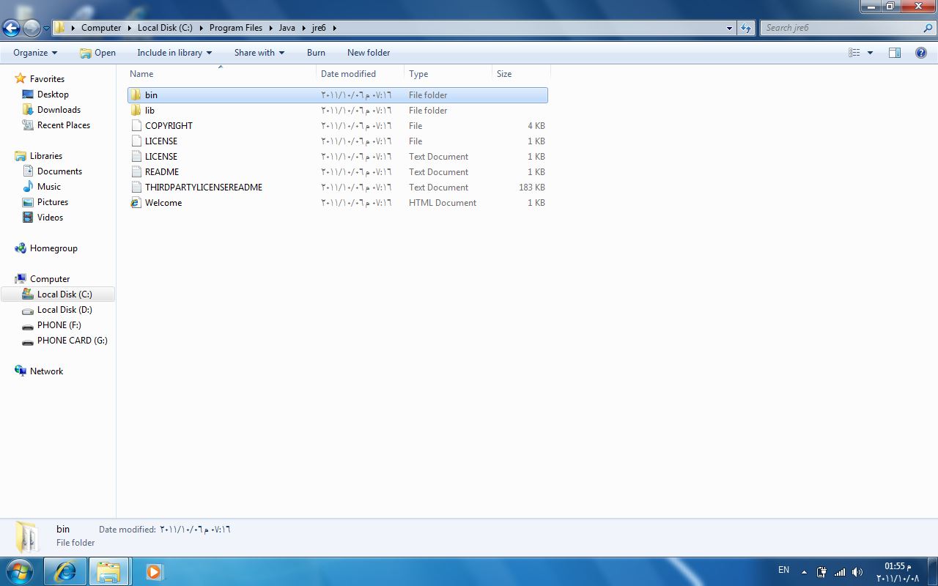Screen dimensions: 938x586
Task: Select Network in the navigation pane
Action: pos(46,371)
